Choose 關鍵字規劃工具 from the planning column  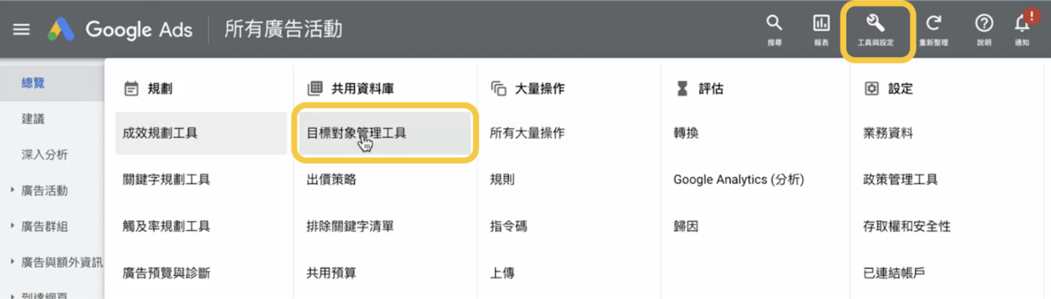pyautogui.click(x=166, y=180)
